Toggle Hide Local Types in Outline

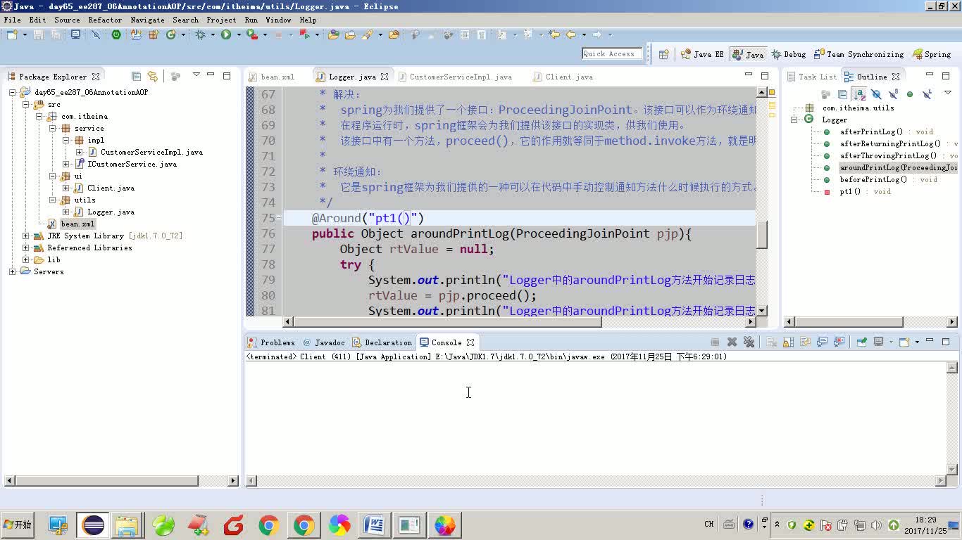click(927, 94)
